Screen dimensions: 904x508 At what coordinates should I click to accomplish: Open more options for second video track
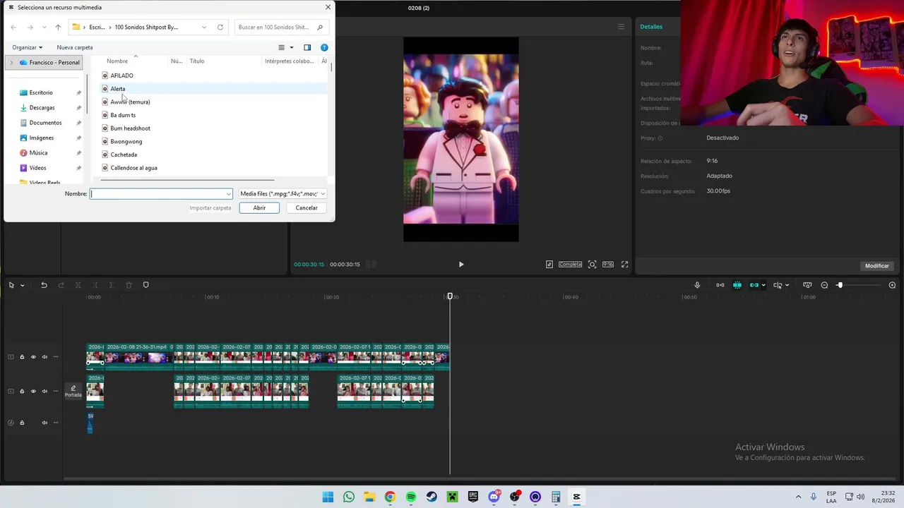pos(56,391)
